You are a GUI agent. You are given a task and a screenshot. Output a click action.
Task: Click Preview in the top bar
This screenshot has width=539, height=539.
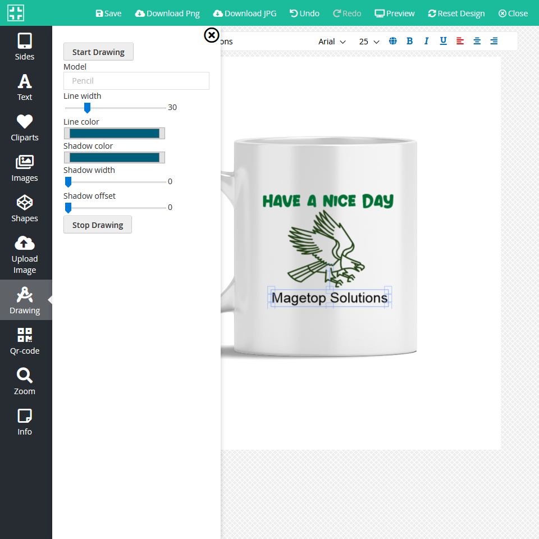tap(395, 13)
